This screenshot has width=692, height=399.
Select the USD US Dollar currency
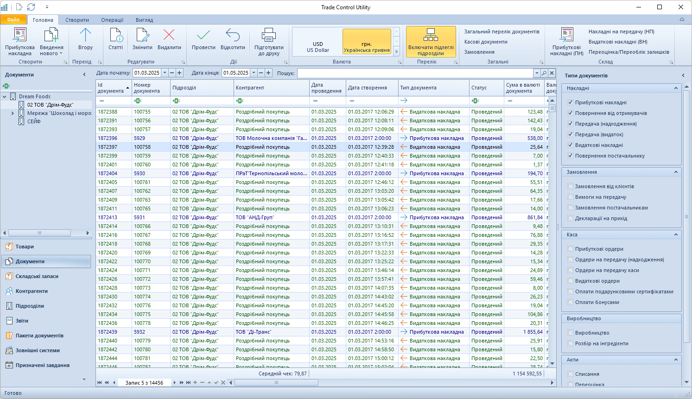(x=318, y=47)
